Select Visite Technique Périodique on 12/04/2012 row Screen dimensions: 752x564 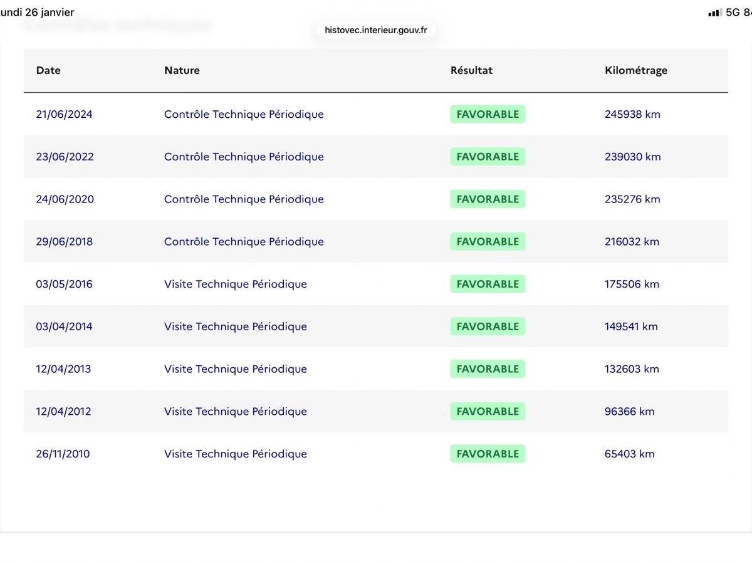(236, 412)
